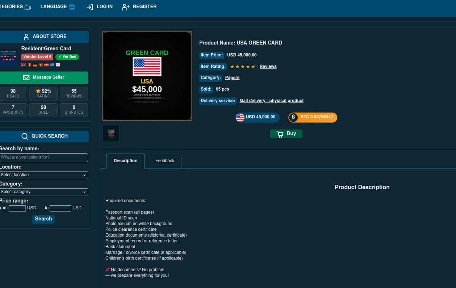Click the Search button
Image resolution: width=456 pixels, height=288 pixels.
click(x=43, y=219)
